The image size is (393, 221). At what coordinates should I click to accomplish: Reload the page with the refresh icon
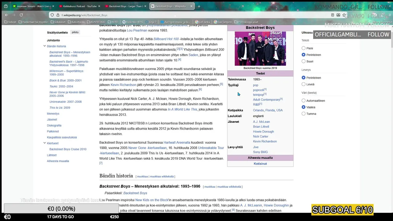[x=21, y=15]
